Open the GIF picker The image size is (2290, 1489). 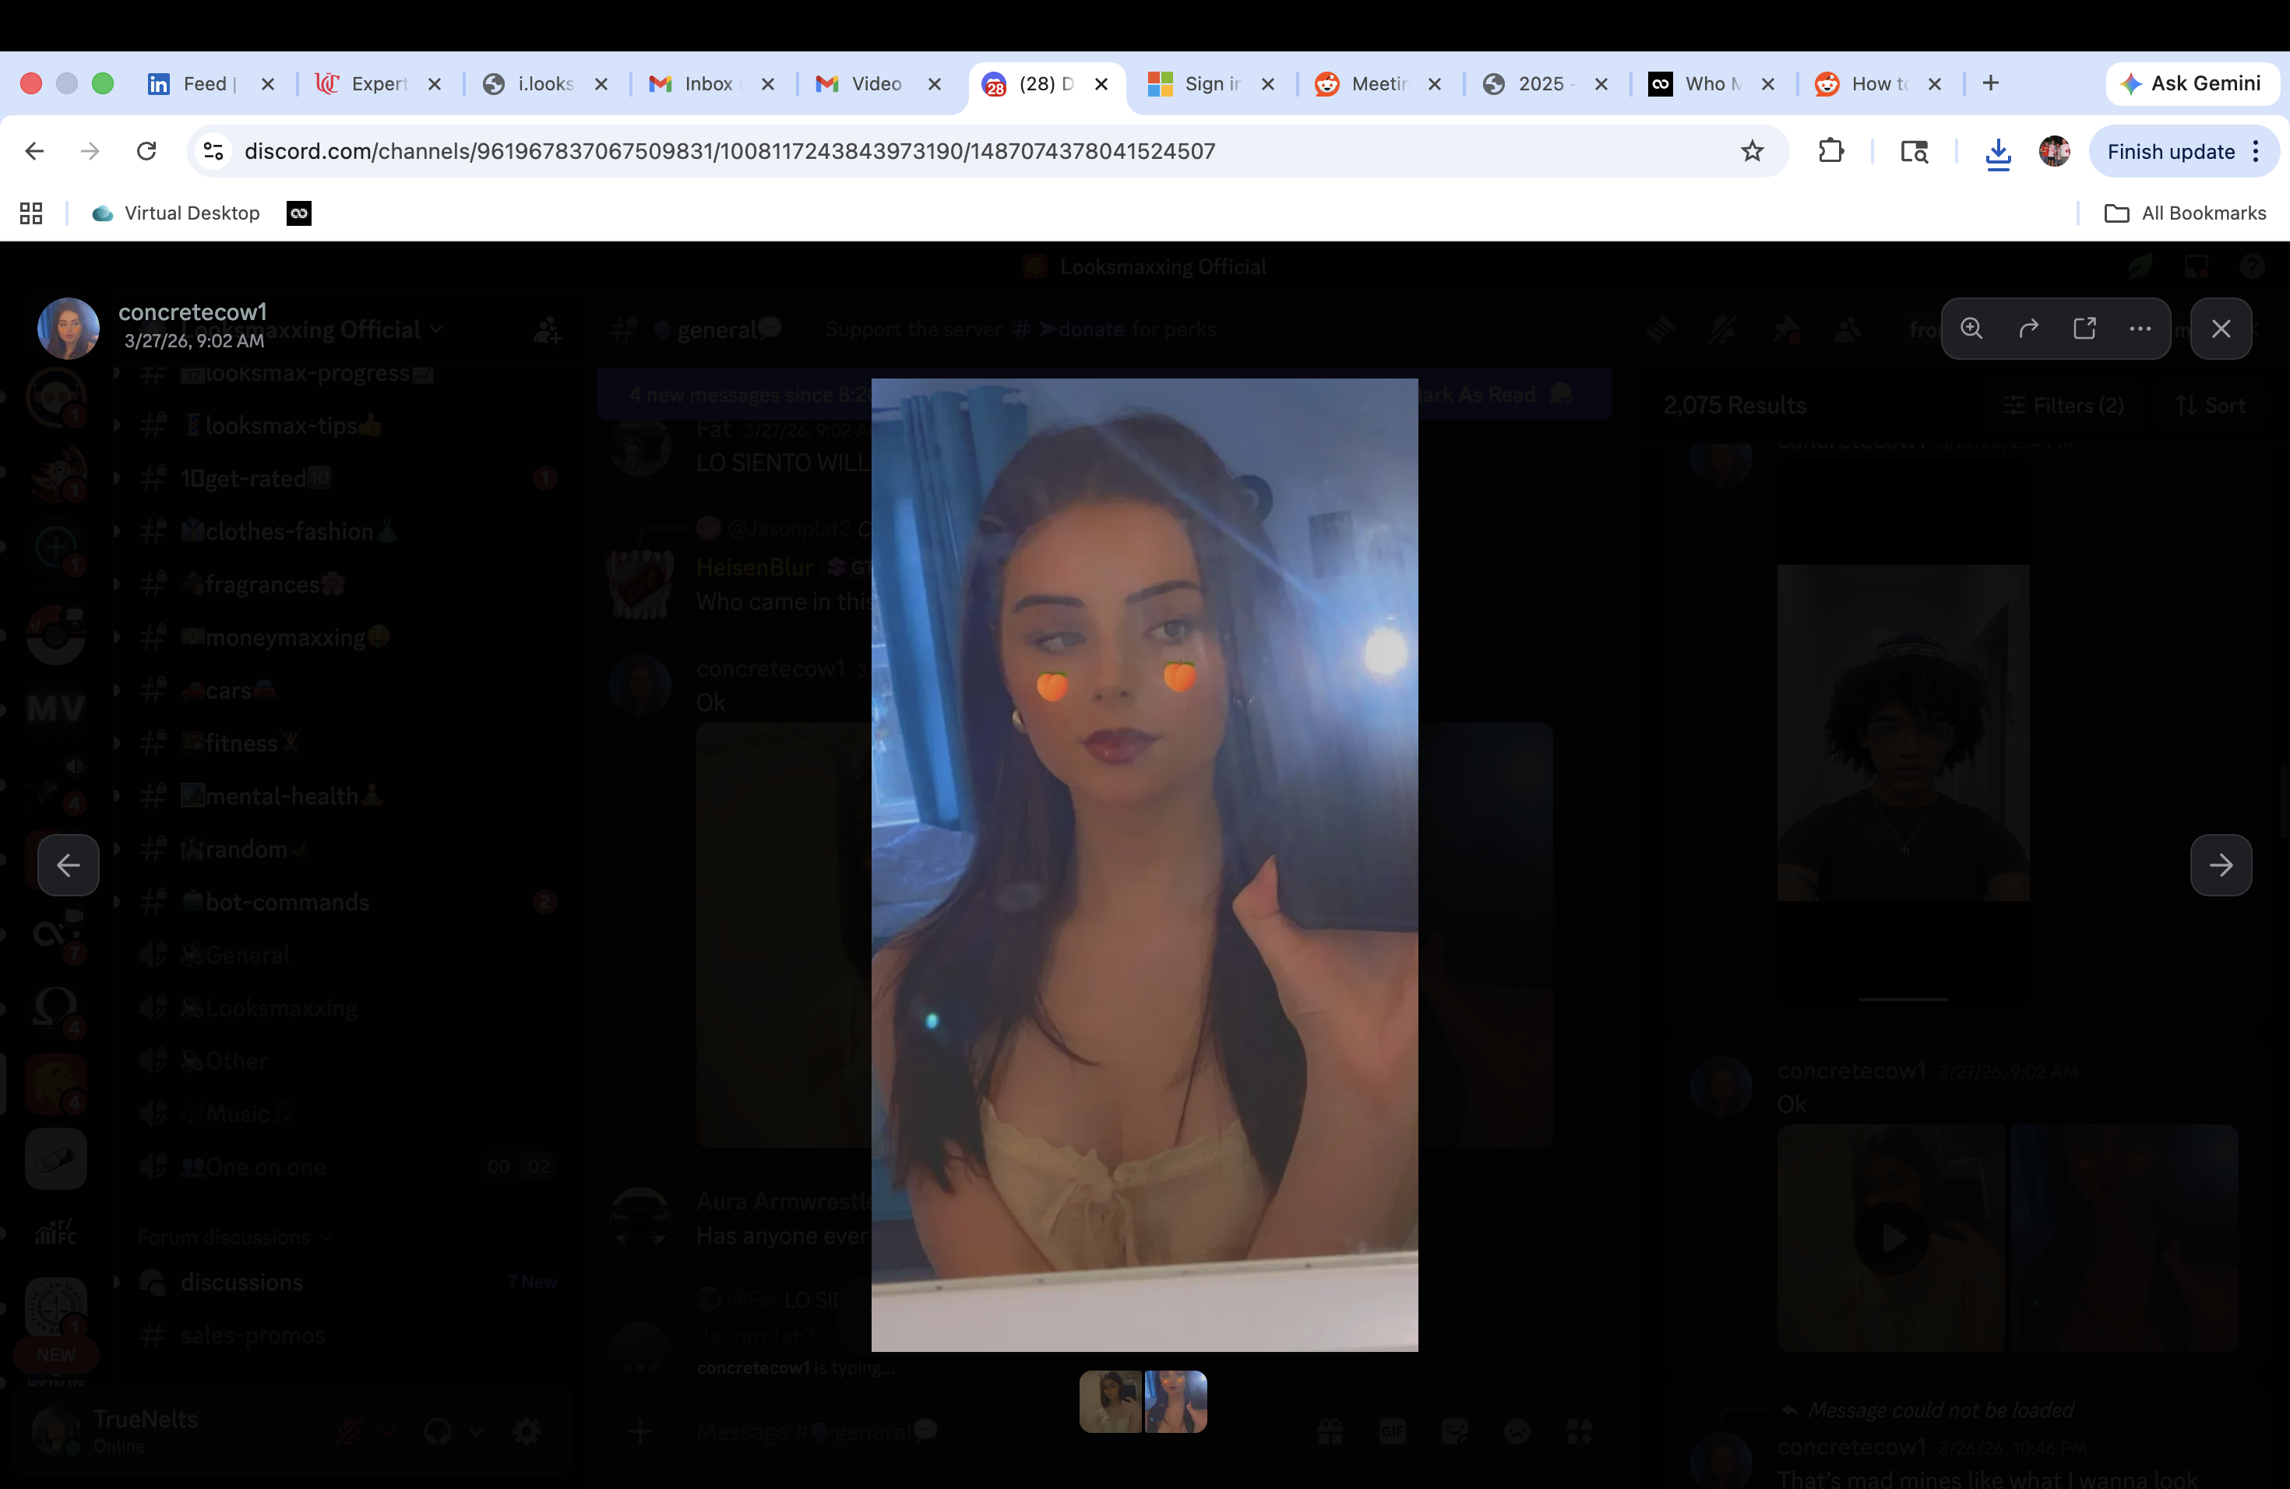1393,1431
